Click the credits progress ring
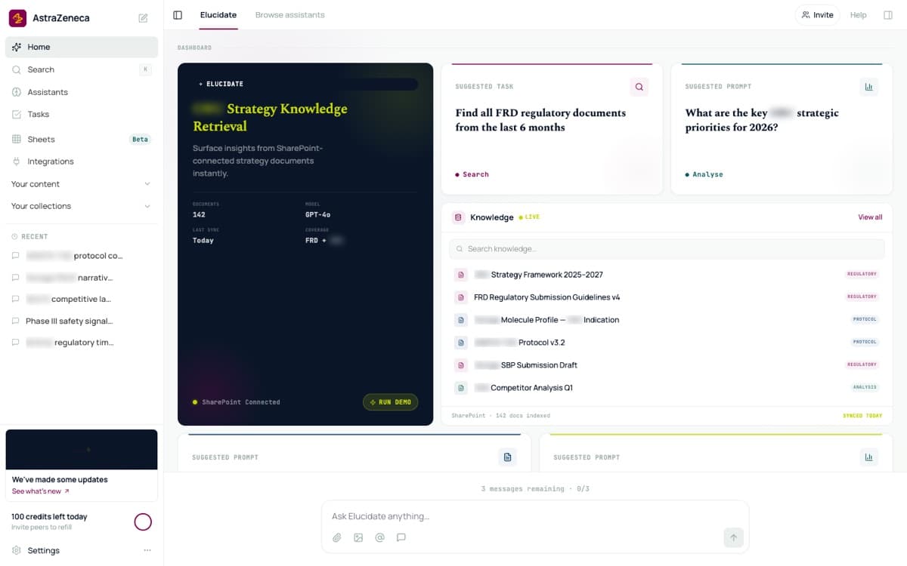Viewport: 907px width, 566px height. [x=143, y=521]
